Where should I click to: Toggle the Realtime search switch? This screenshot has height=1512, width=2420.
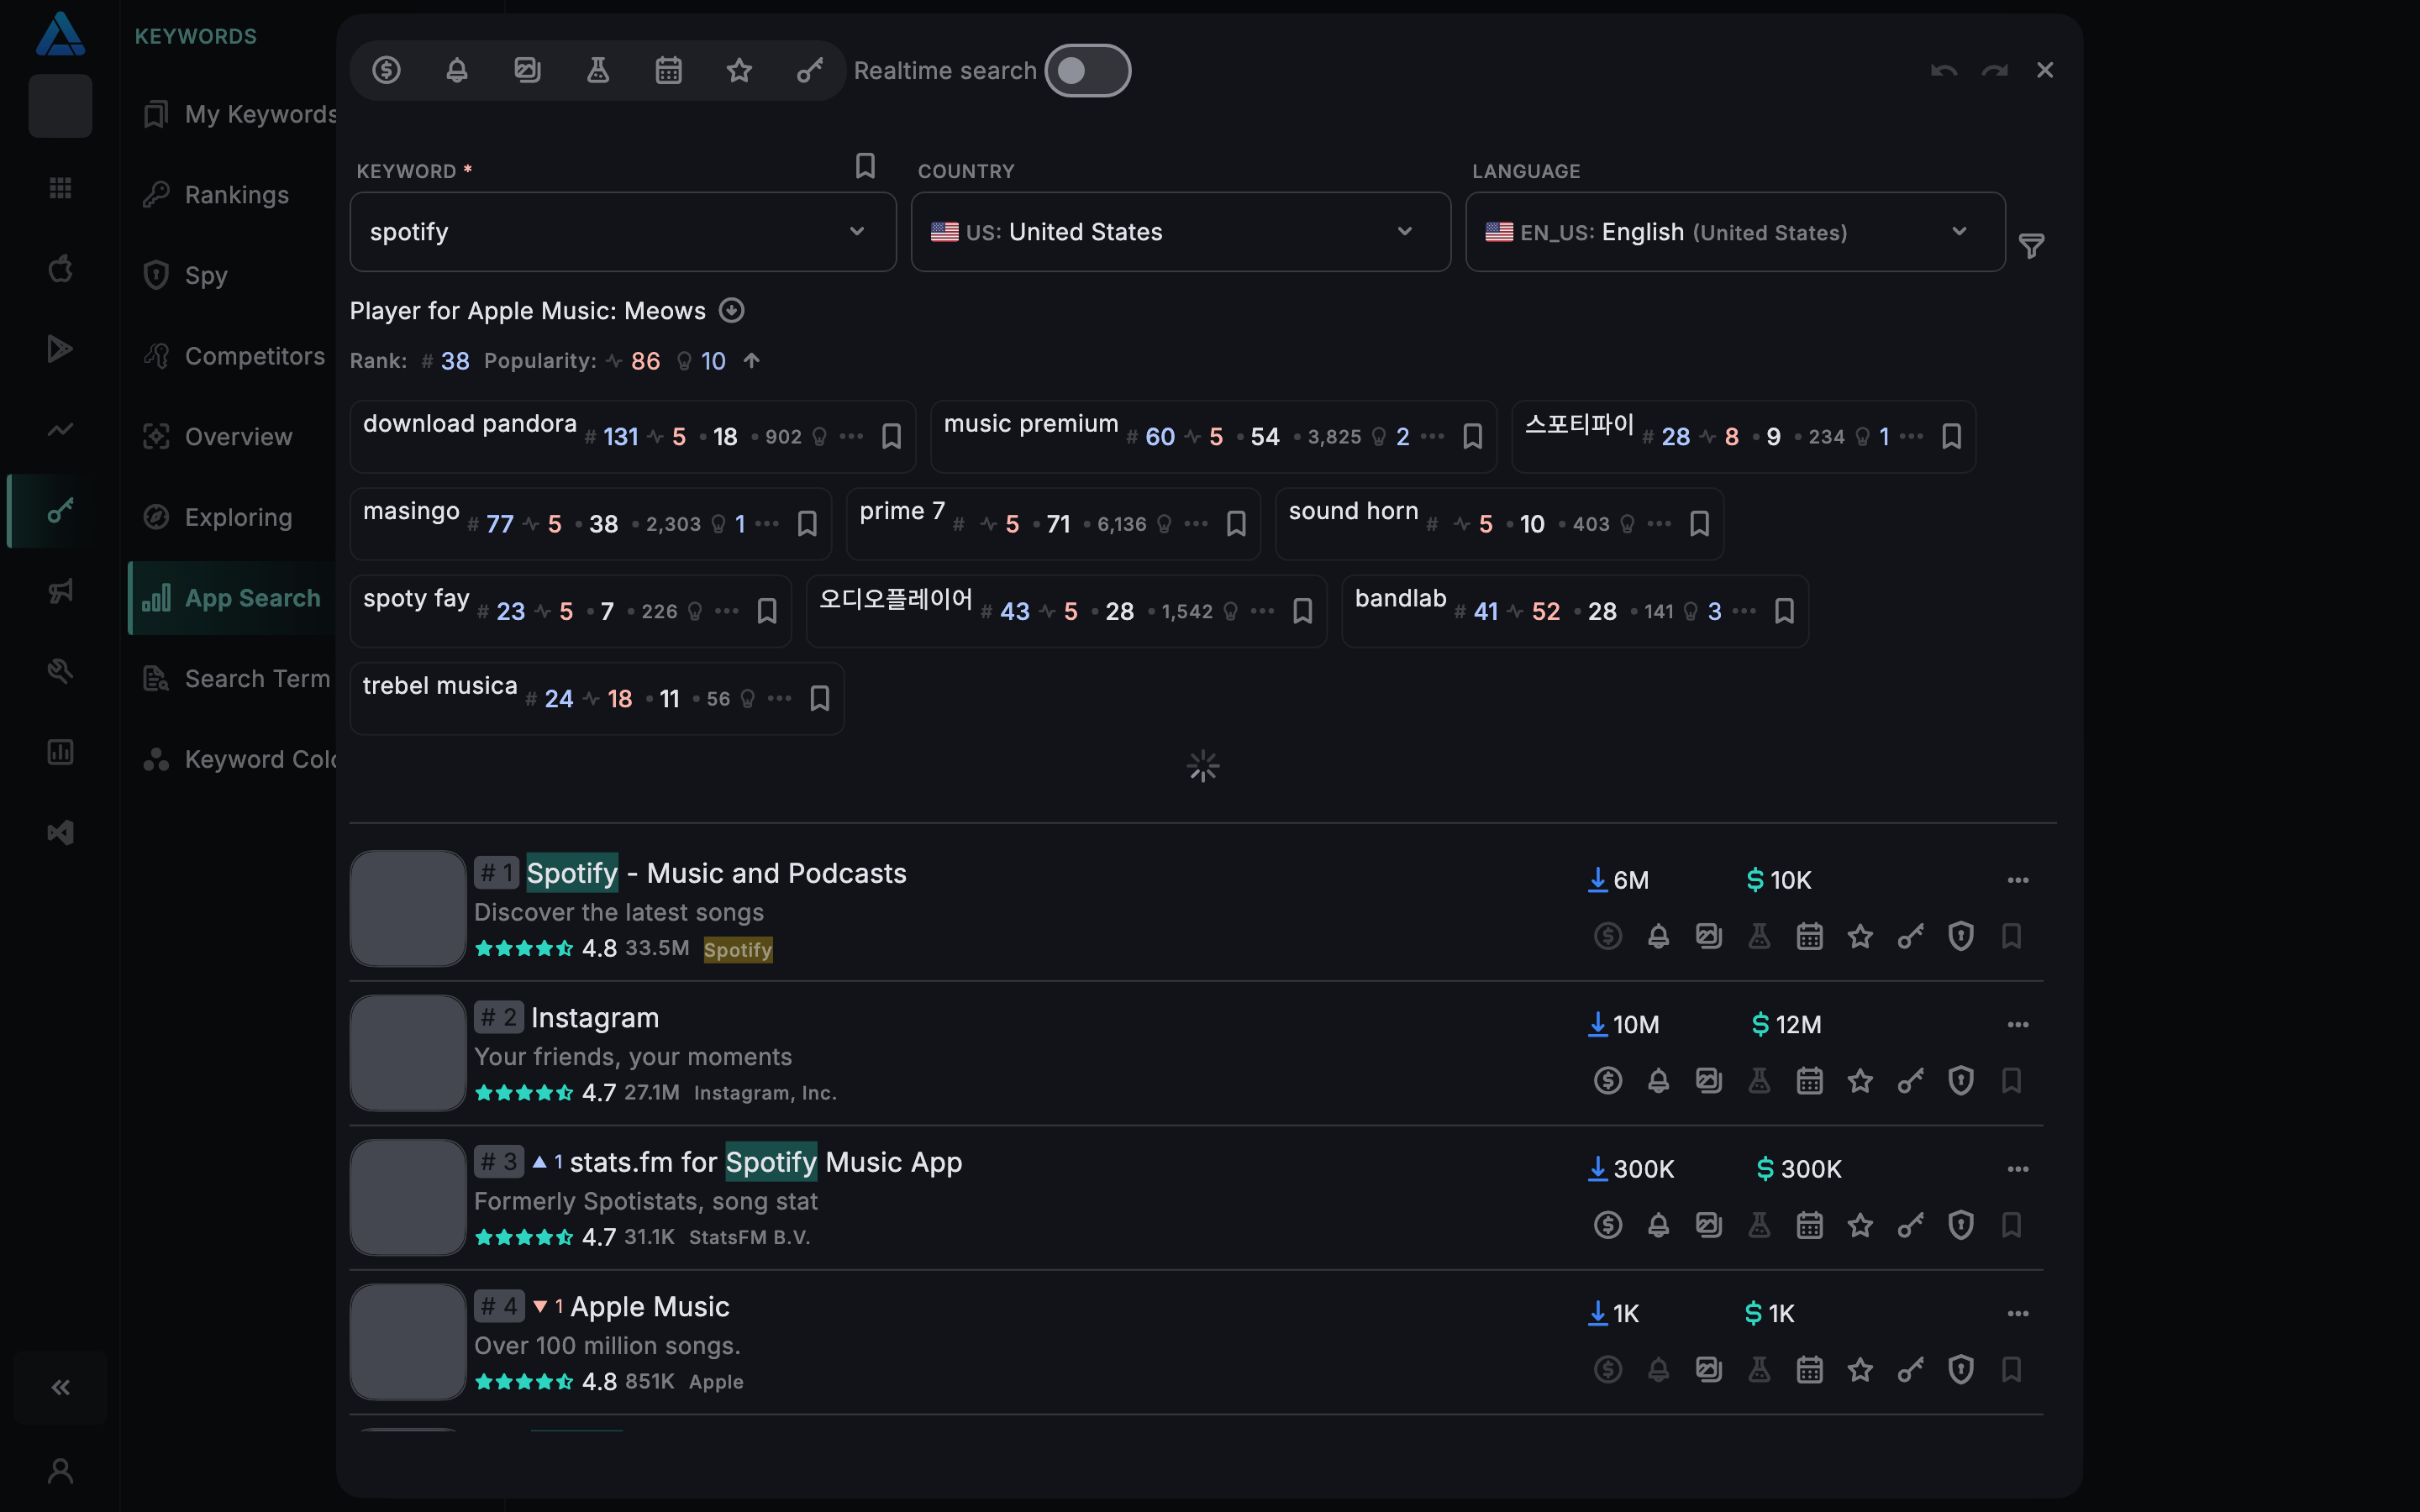[1088, 70]
